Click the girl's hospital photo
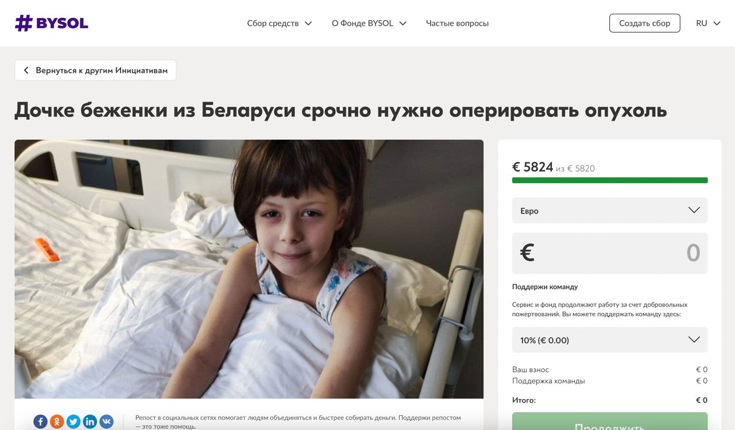Viewport: 735px width, 430px height. (x=249, y=269)
